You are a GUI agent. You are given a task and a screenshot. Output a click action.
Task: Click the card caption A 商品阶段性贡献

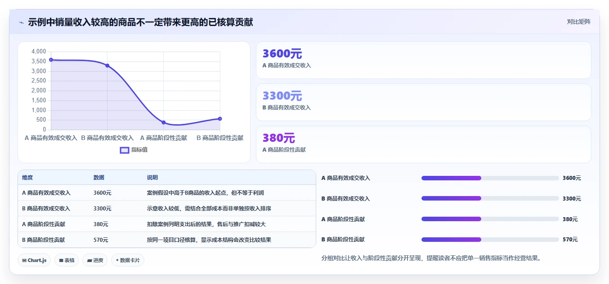[284, 150]
